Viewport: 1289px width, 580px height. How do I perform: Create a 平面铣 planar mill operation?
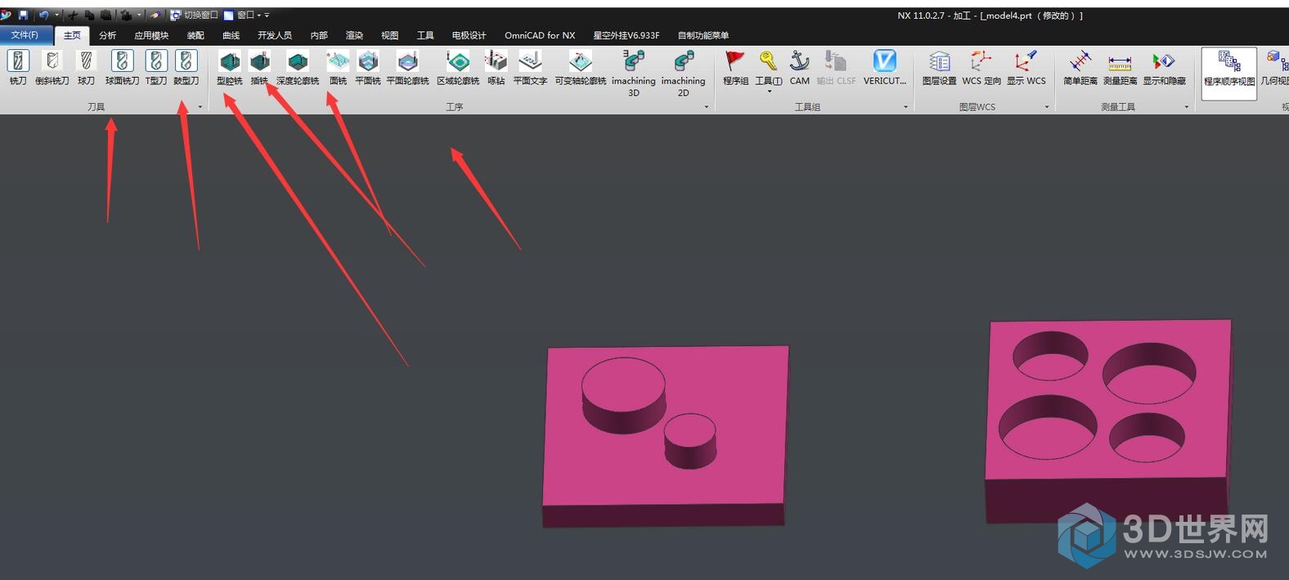368,67
